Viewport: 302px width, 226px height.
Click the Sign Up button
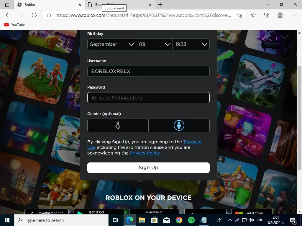pyautogui.click(x=148, y=167)
